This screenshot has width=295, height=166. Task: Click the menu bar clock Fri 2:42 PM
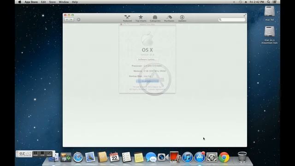coord(257,2)
